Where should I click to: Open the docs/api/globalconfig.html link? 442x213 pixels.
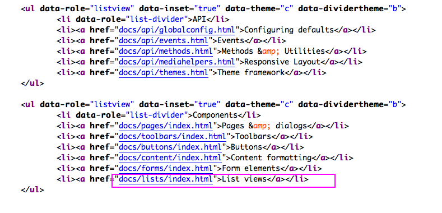click(177, 30)
